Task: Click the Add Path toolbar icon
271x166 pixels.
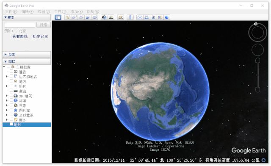Action: [x=81, y=17]
